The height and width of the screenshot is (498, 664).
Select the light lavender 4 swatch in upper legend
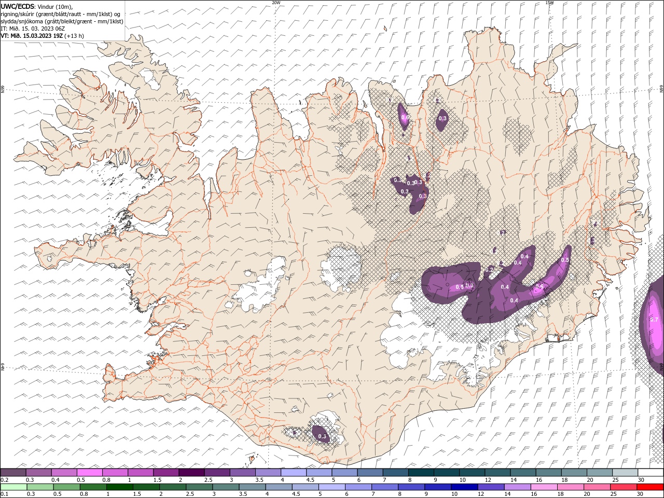pyautogui.click(x=294, y=473)
